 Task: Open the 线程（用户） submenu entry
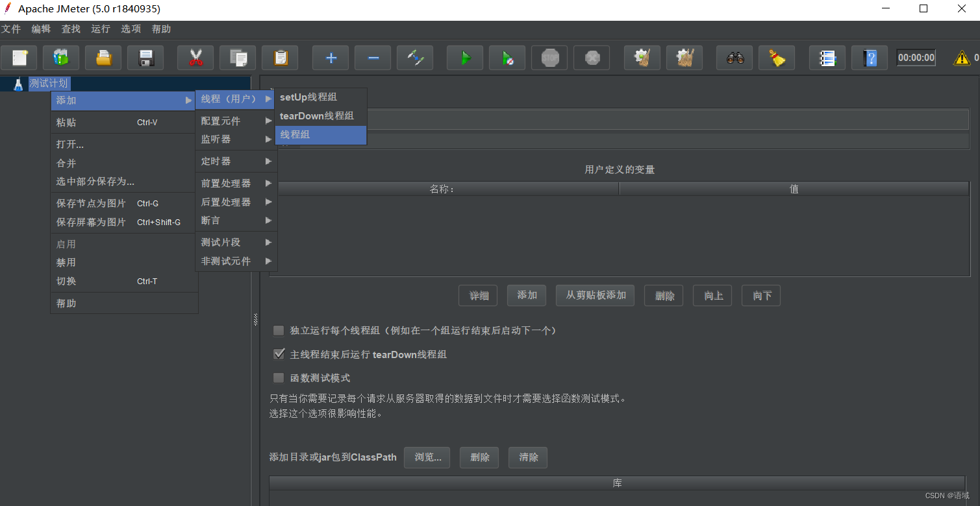tap(236, 99)
